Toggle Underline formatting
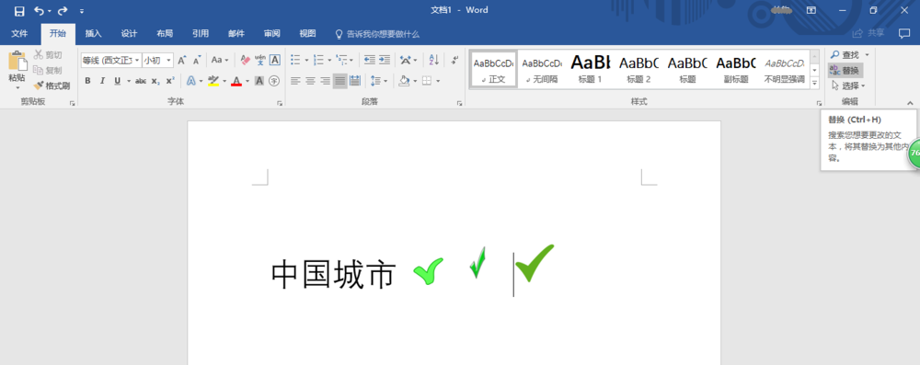Screen dimensions: 920x365 [117, 81]
